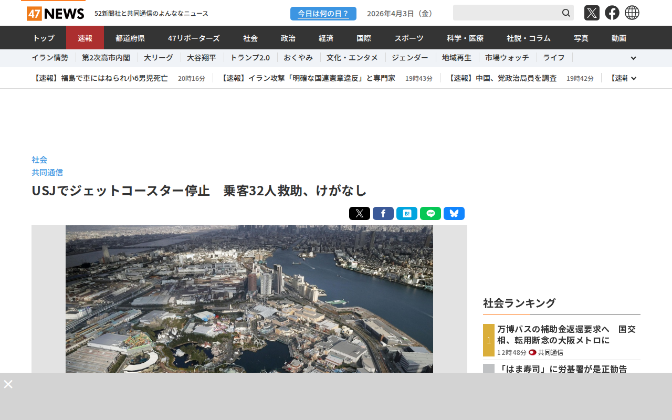Open the 社会 navigation tab

[250, 38]
